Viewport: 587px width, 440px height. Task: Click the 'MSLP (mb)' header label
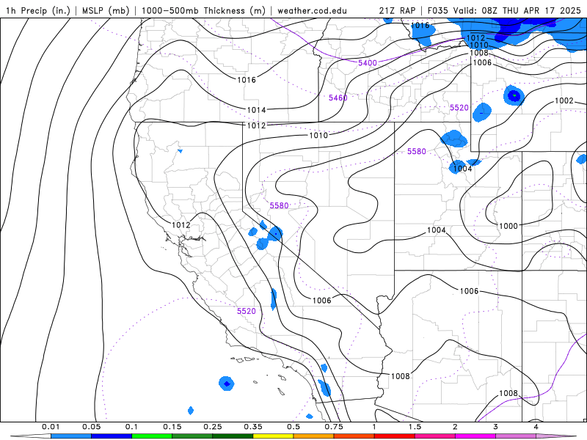(x=106, y=10)
